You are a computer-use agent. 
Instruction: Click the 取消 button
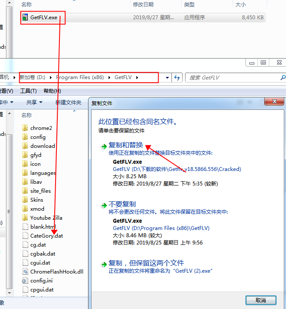tap(261, 300)
